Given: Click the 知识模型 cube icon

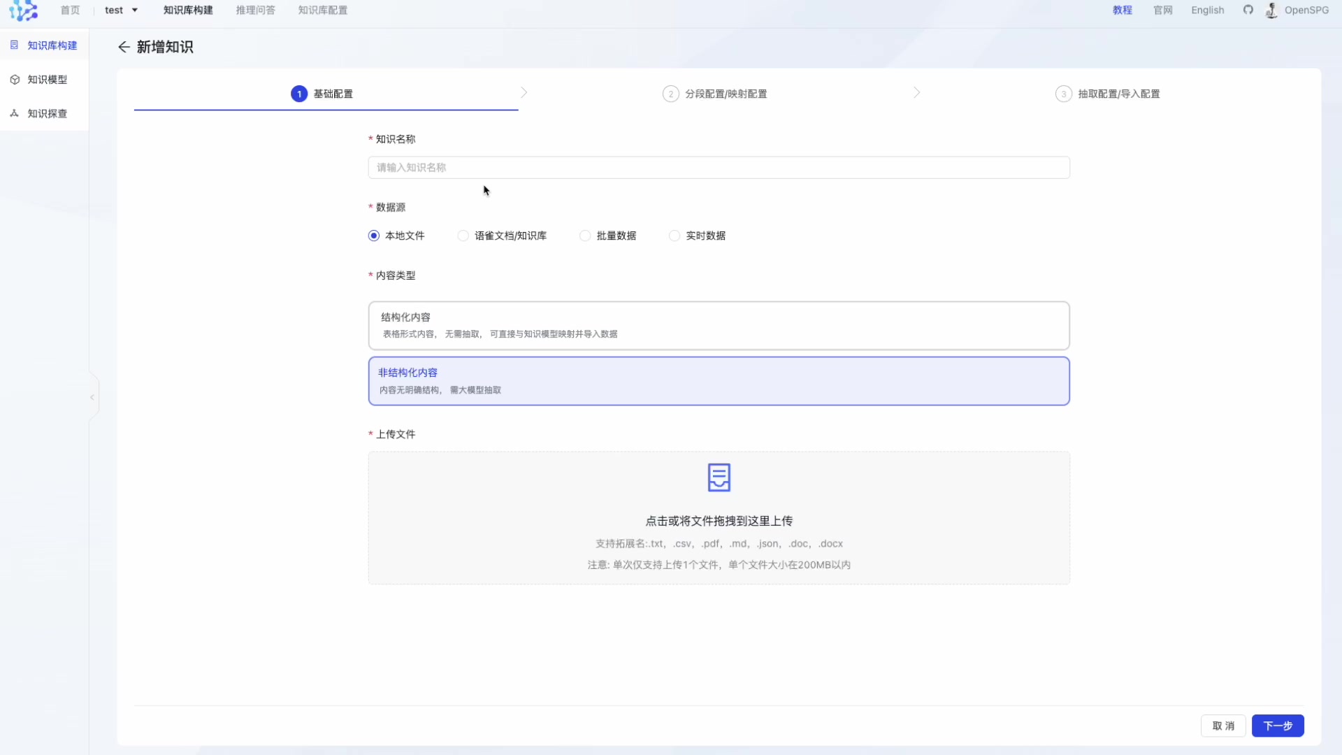Looking at the screenshot, I should (15, 80).
